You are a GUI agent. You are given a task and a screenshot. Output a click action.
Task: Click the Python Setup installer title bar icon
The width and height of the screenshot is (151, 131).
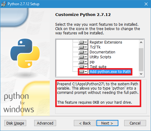click(4, 4)
